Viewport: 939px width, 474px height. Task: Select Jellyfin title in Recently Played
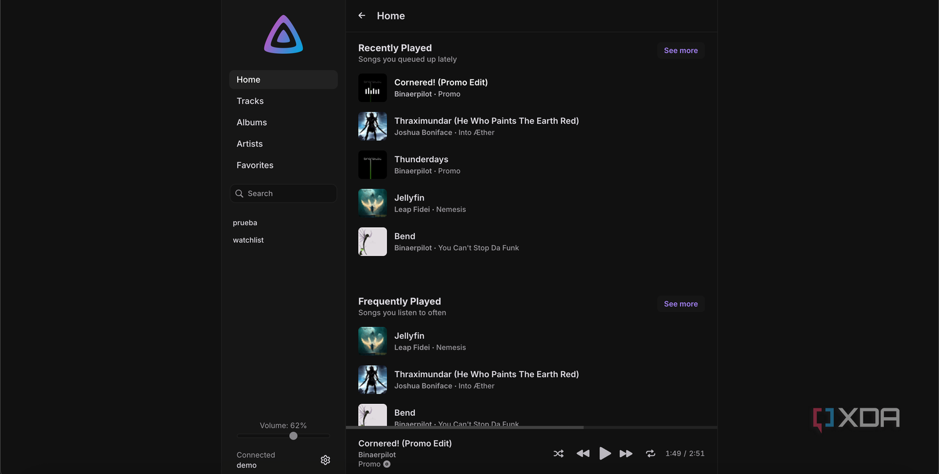tap(409, 198)
